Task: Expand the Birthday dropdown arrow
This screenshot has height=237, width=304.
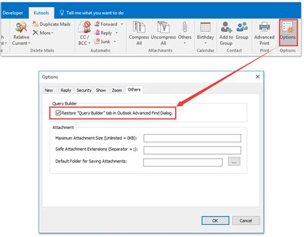Action: point(205,43)
